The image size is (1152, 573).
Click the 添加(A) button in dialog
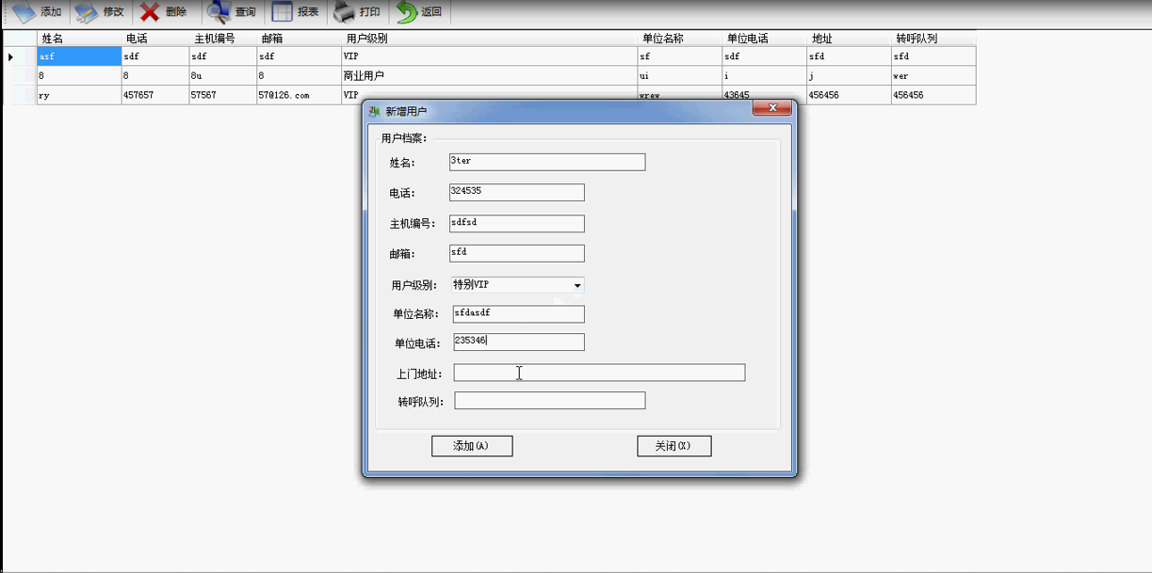(x=472, y=446)
